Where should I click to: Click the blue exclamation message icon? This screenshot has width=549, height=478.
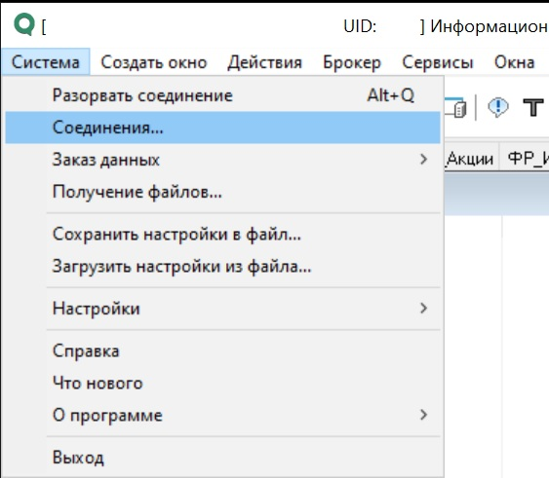pyautogui.click(x=498, y=107)
